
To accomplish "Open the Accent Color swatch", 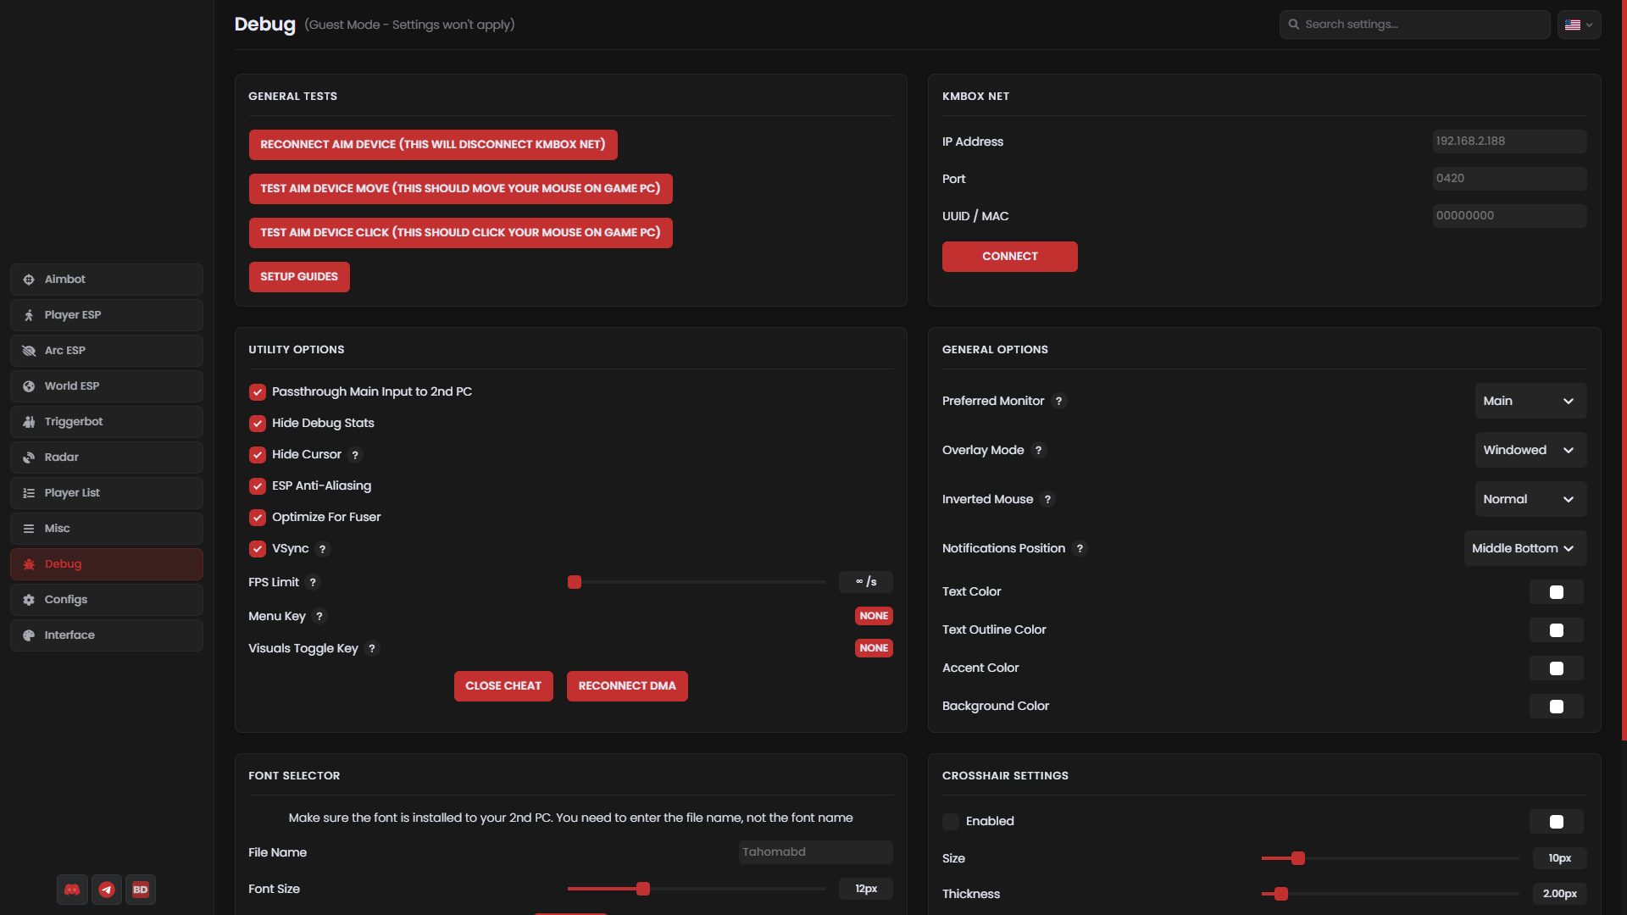I will [x=1556, y=668].
